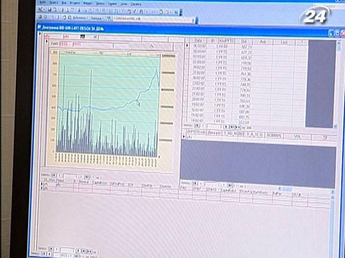Go to first record in gray subform navigator
Image resolution: width=345 pixels, height=258 pixels.
195,183
